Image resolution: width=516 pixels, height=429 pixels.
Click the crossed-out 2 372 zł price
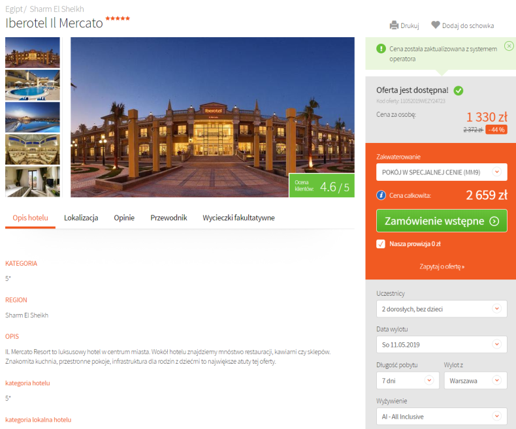coord(473,130)
